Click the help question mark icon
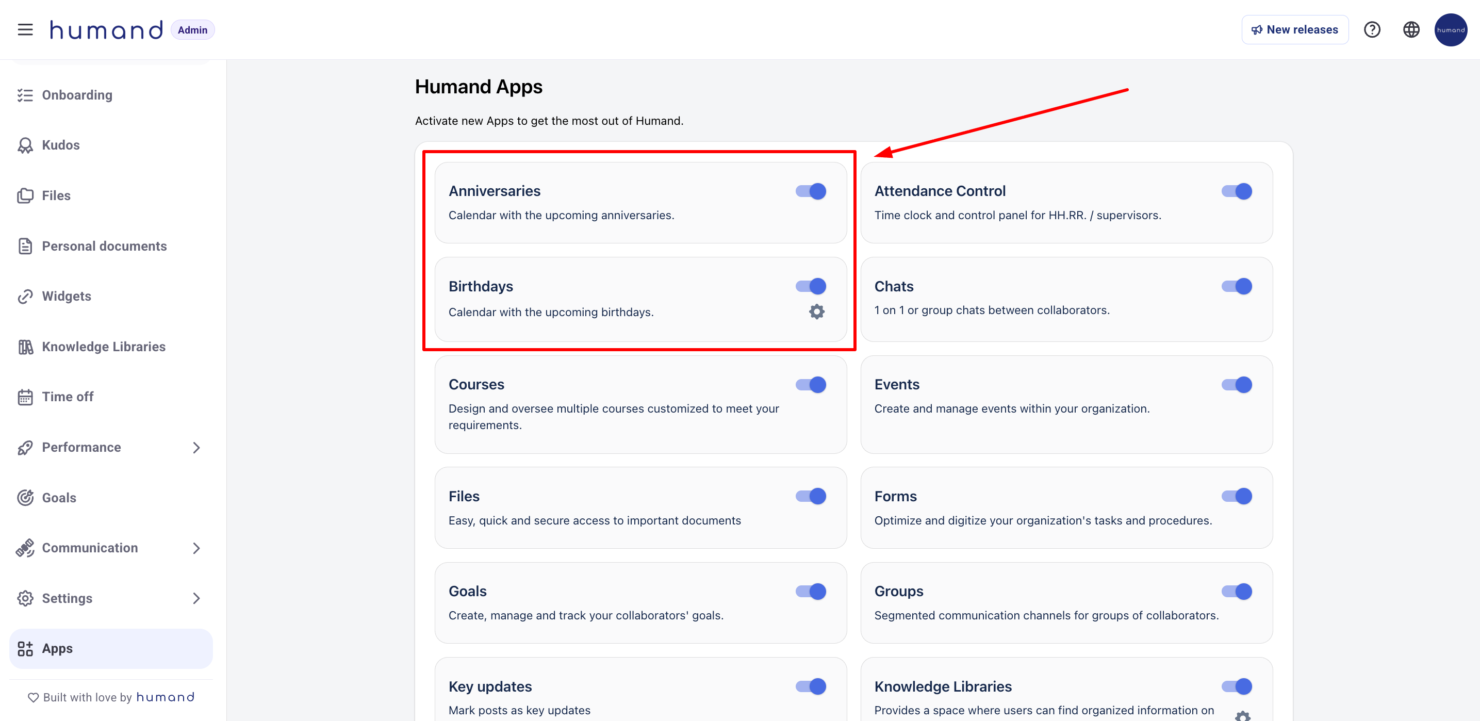 pyautogui.click(x=1372, y=29)
